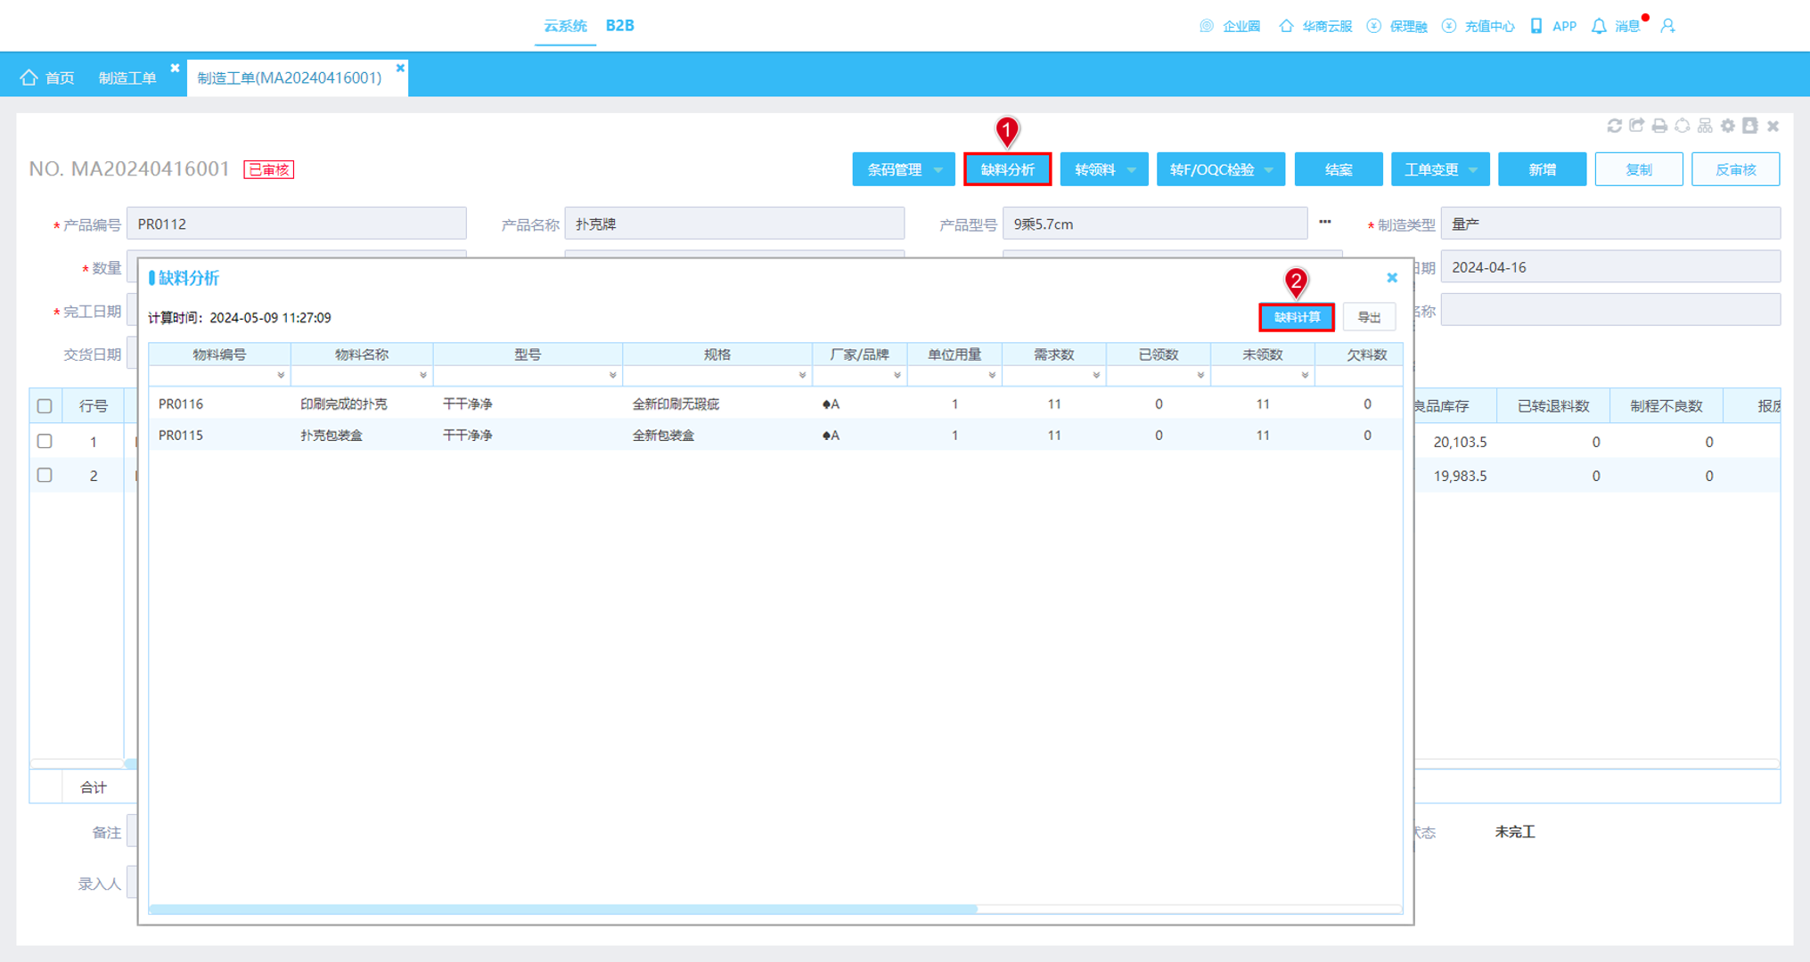
Task: Open 保理融 in the top bar
Action: [x=1396, y=26]
